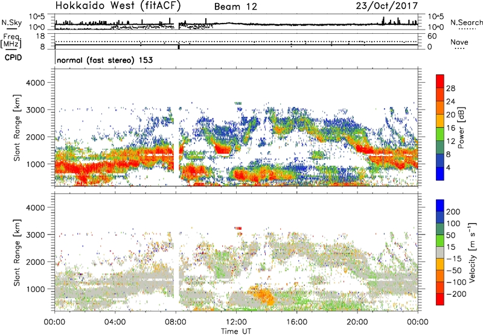Click the 16–20 dB yellow Power colorbar segment
483x335 pixels.
pos(440,121)
